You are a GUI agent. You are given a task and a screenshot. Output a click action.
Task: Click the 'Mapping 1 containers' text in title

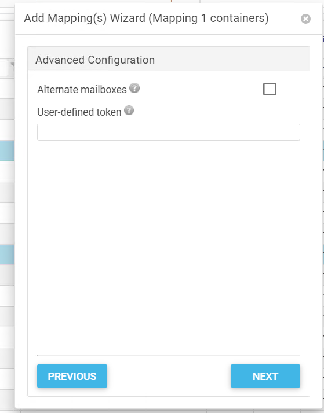point(209,19)
